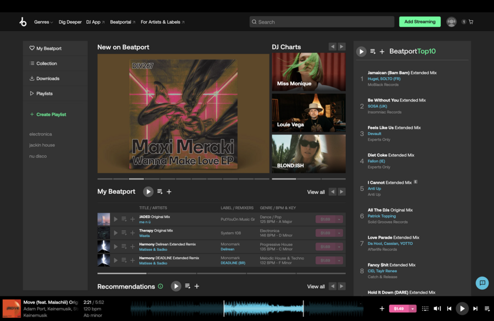The height and width of the screenshot is (321, 494).
Task: Show Recommendations info icon
Action: click(x=160, y=286)
